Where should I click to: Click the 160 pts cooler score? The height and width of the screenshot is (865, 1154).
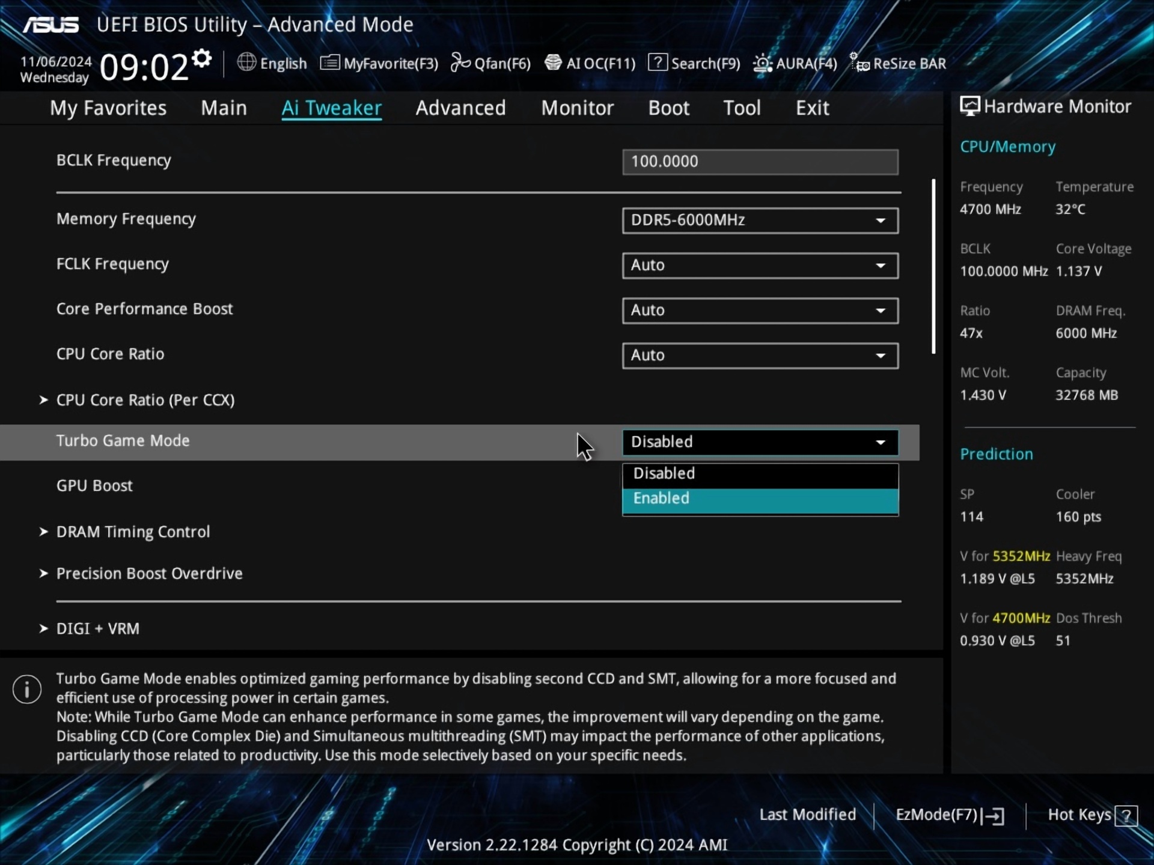(x=1078, y=517)
